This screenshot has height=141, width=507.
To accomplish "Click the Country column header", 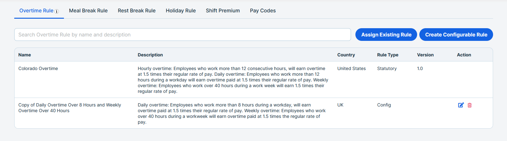I will pos(346,55).
